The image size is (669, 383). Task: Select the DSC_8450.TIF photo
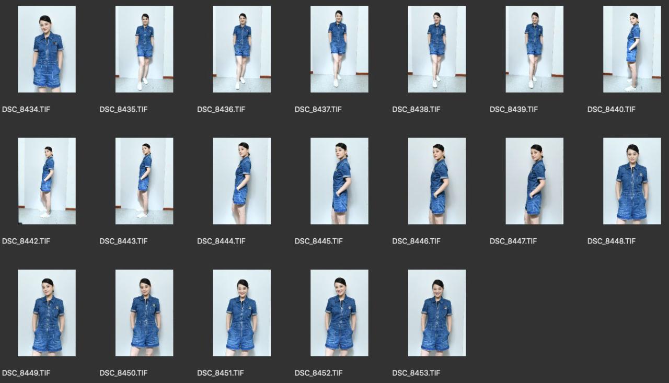(x=144, y=312)
